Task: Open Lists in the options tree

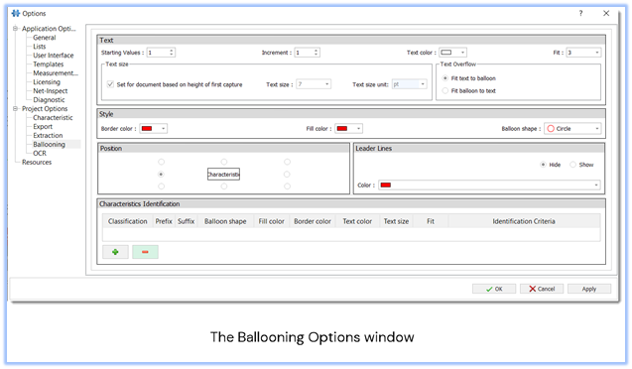Action: pyautogui.click(x=40, y=47)
